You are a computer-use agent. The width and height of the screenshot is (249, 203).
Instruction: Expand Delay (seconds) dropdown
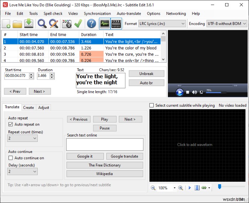click(x=22, y=171)
